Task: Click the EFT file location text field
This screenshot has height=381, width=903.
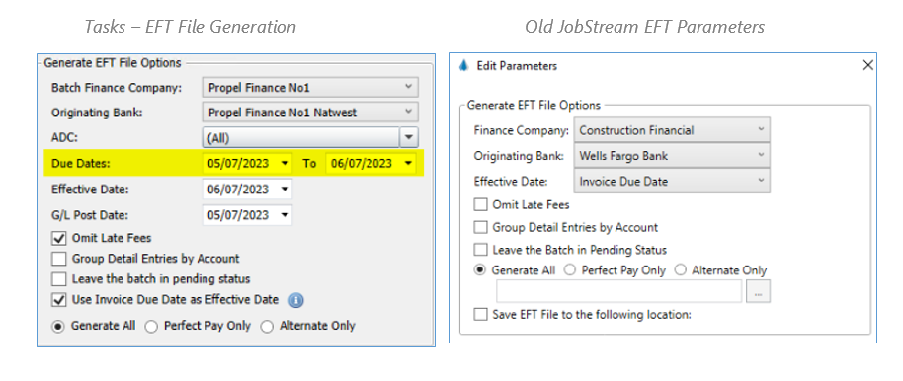Action: coord(619,293)
